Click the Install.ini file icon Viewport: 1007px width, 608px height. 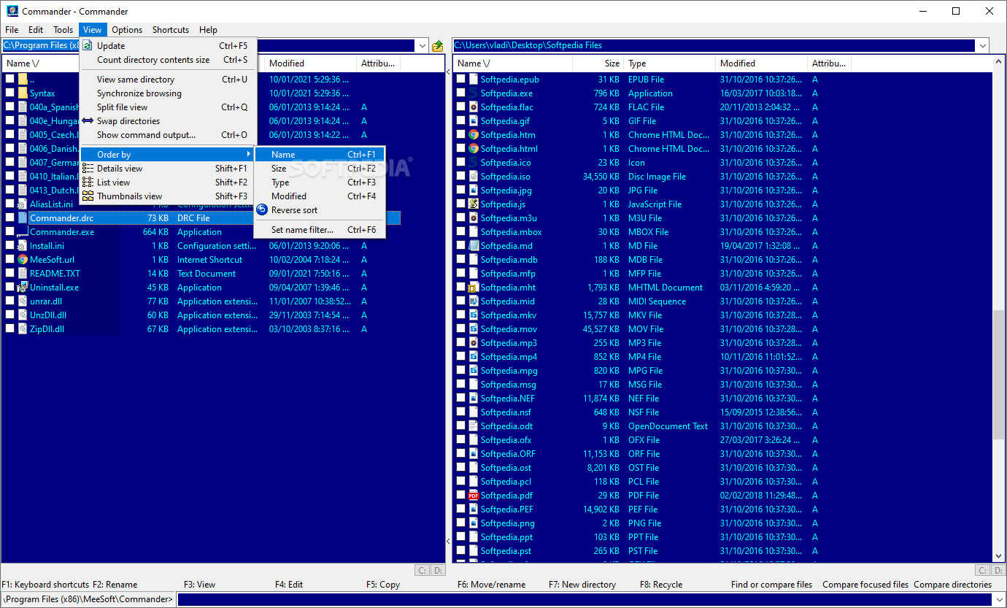(x=23, y=246)
